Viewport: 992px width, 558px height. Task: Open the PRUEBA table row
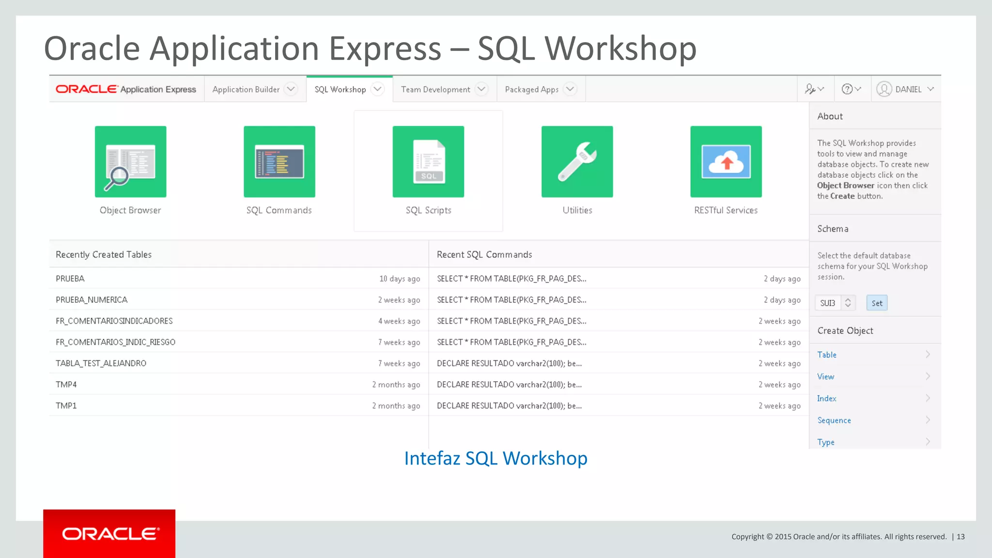(238, 279)
